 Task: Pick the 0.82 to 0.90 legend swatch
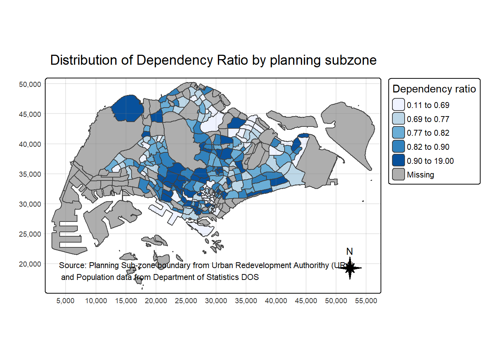point(398,147)
